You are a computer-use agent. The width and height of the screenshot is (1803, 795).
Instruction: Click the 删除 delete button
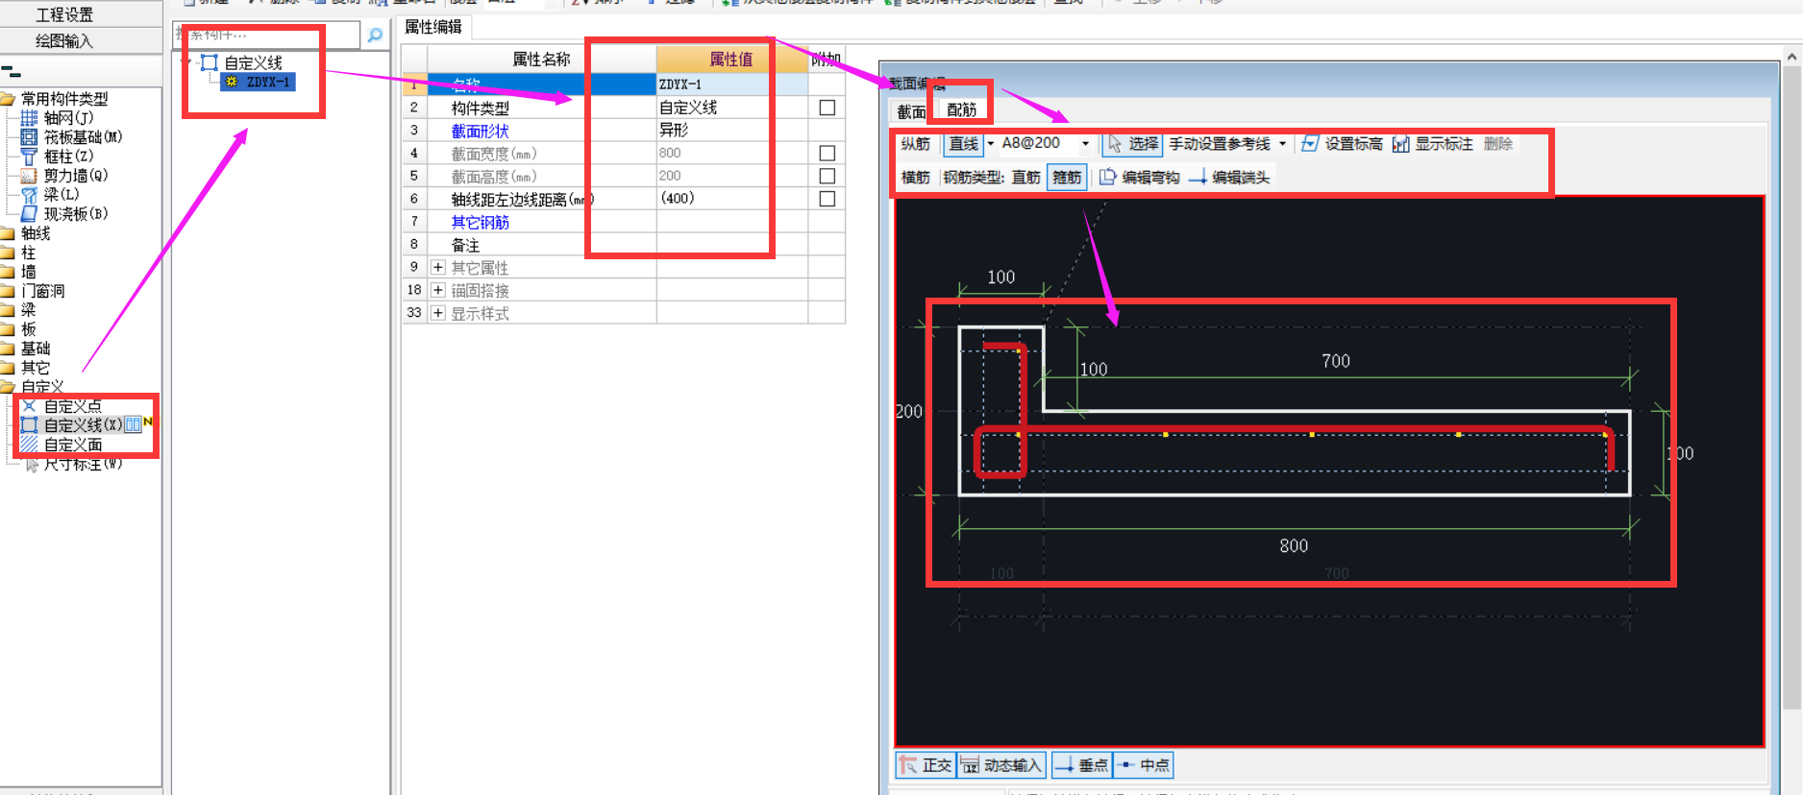(x=1498, y=144)
